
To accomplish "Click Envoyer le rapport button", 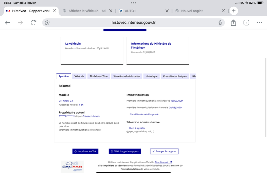I will point(164,151).
